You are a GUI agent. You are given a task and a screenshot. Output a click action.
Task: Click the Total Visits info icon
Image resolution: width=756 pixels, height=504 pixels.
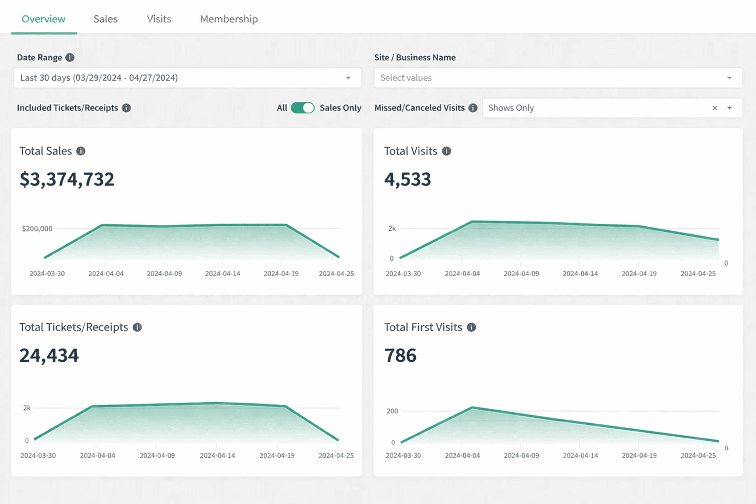pos(446,151)
